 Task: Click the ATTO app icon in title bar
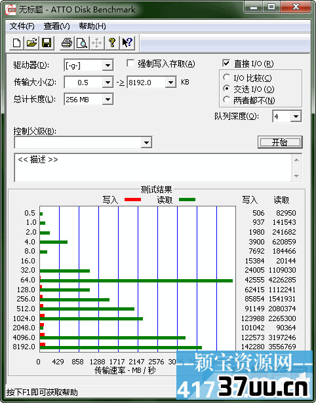click(10, 10)
